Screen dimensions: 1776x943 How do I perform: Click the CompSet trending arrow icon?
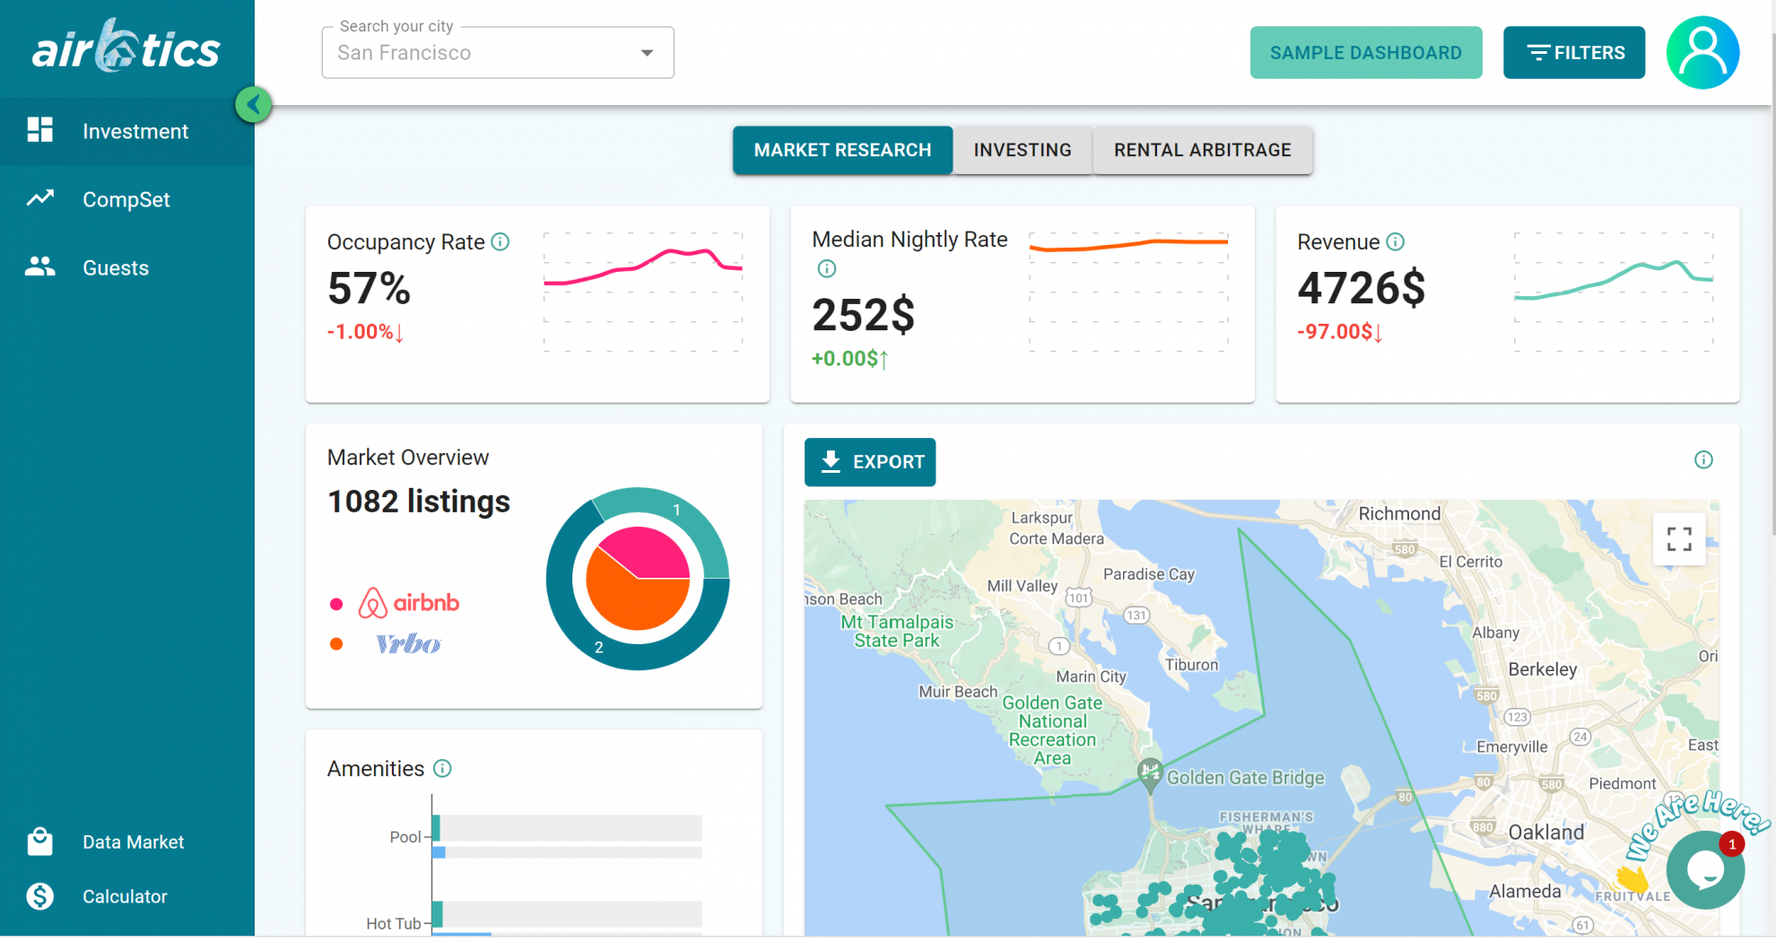tap(39, 198)
